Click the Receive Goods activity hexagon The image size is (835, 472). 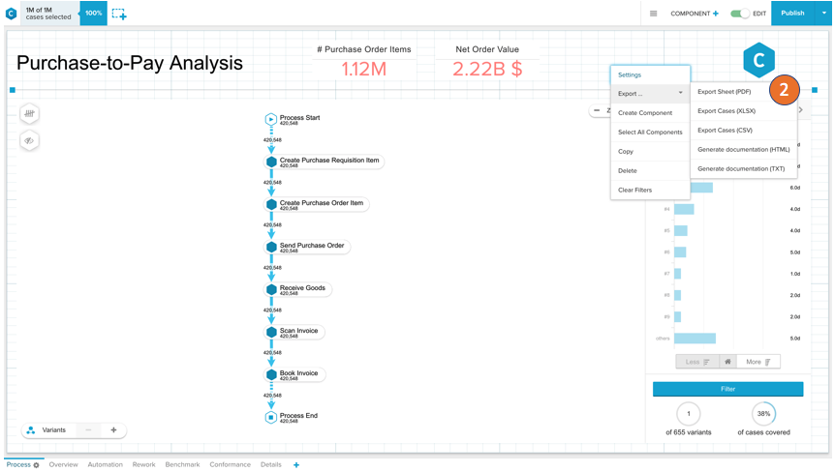point(271,289)
